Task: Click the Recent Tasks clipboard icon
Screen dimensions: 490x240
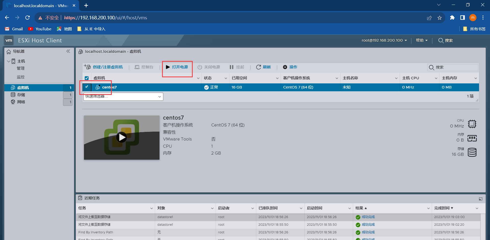Action: point(80,198)
